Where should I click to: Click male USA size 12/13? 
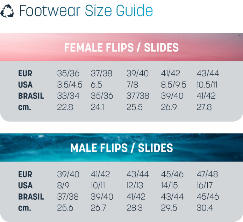(135, 185)
